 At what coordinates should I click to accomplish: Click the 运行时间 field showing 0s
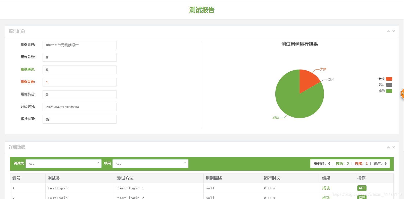pyautogui.click(x=80, y=119)
